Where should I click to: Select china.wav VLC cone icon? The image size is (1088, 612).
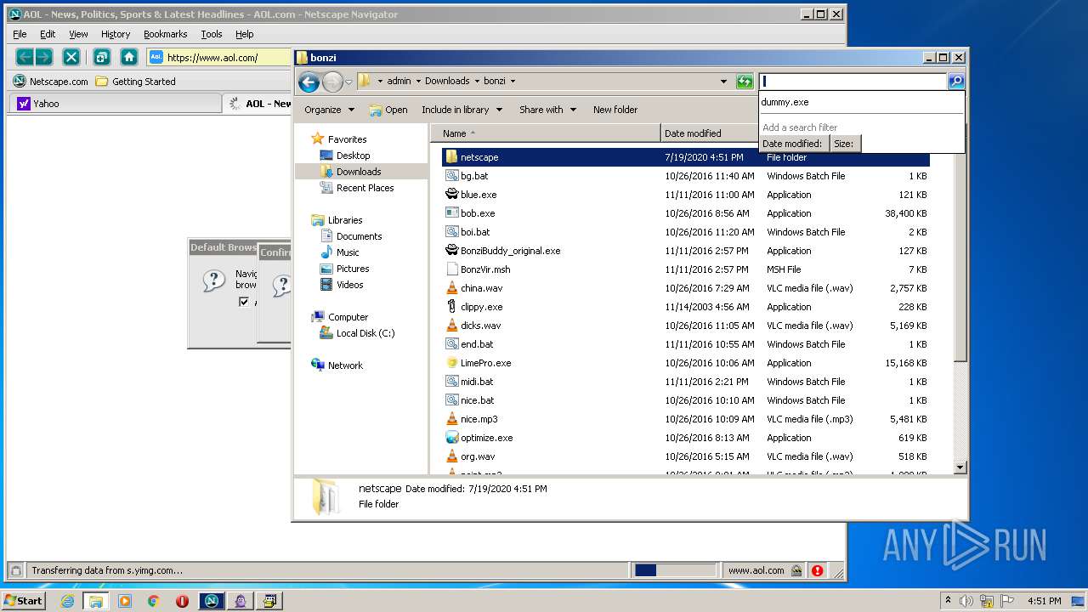452,288
